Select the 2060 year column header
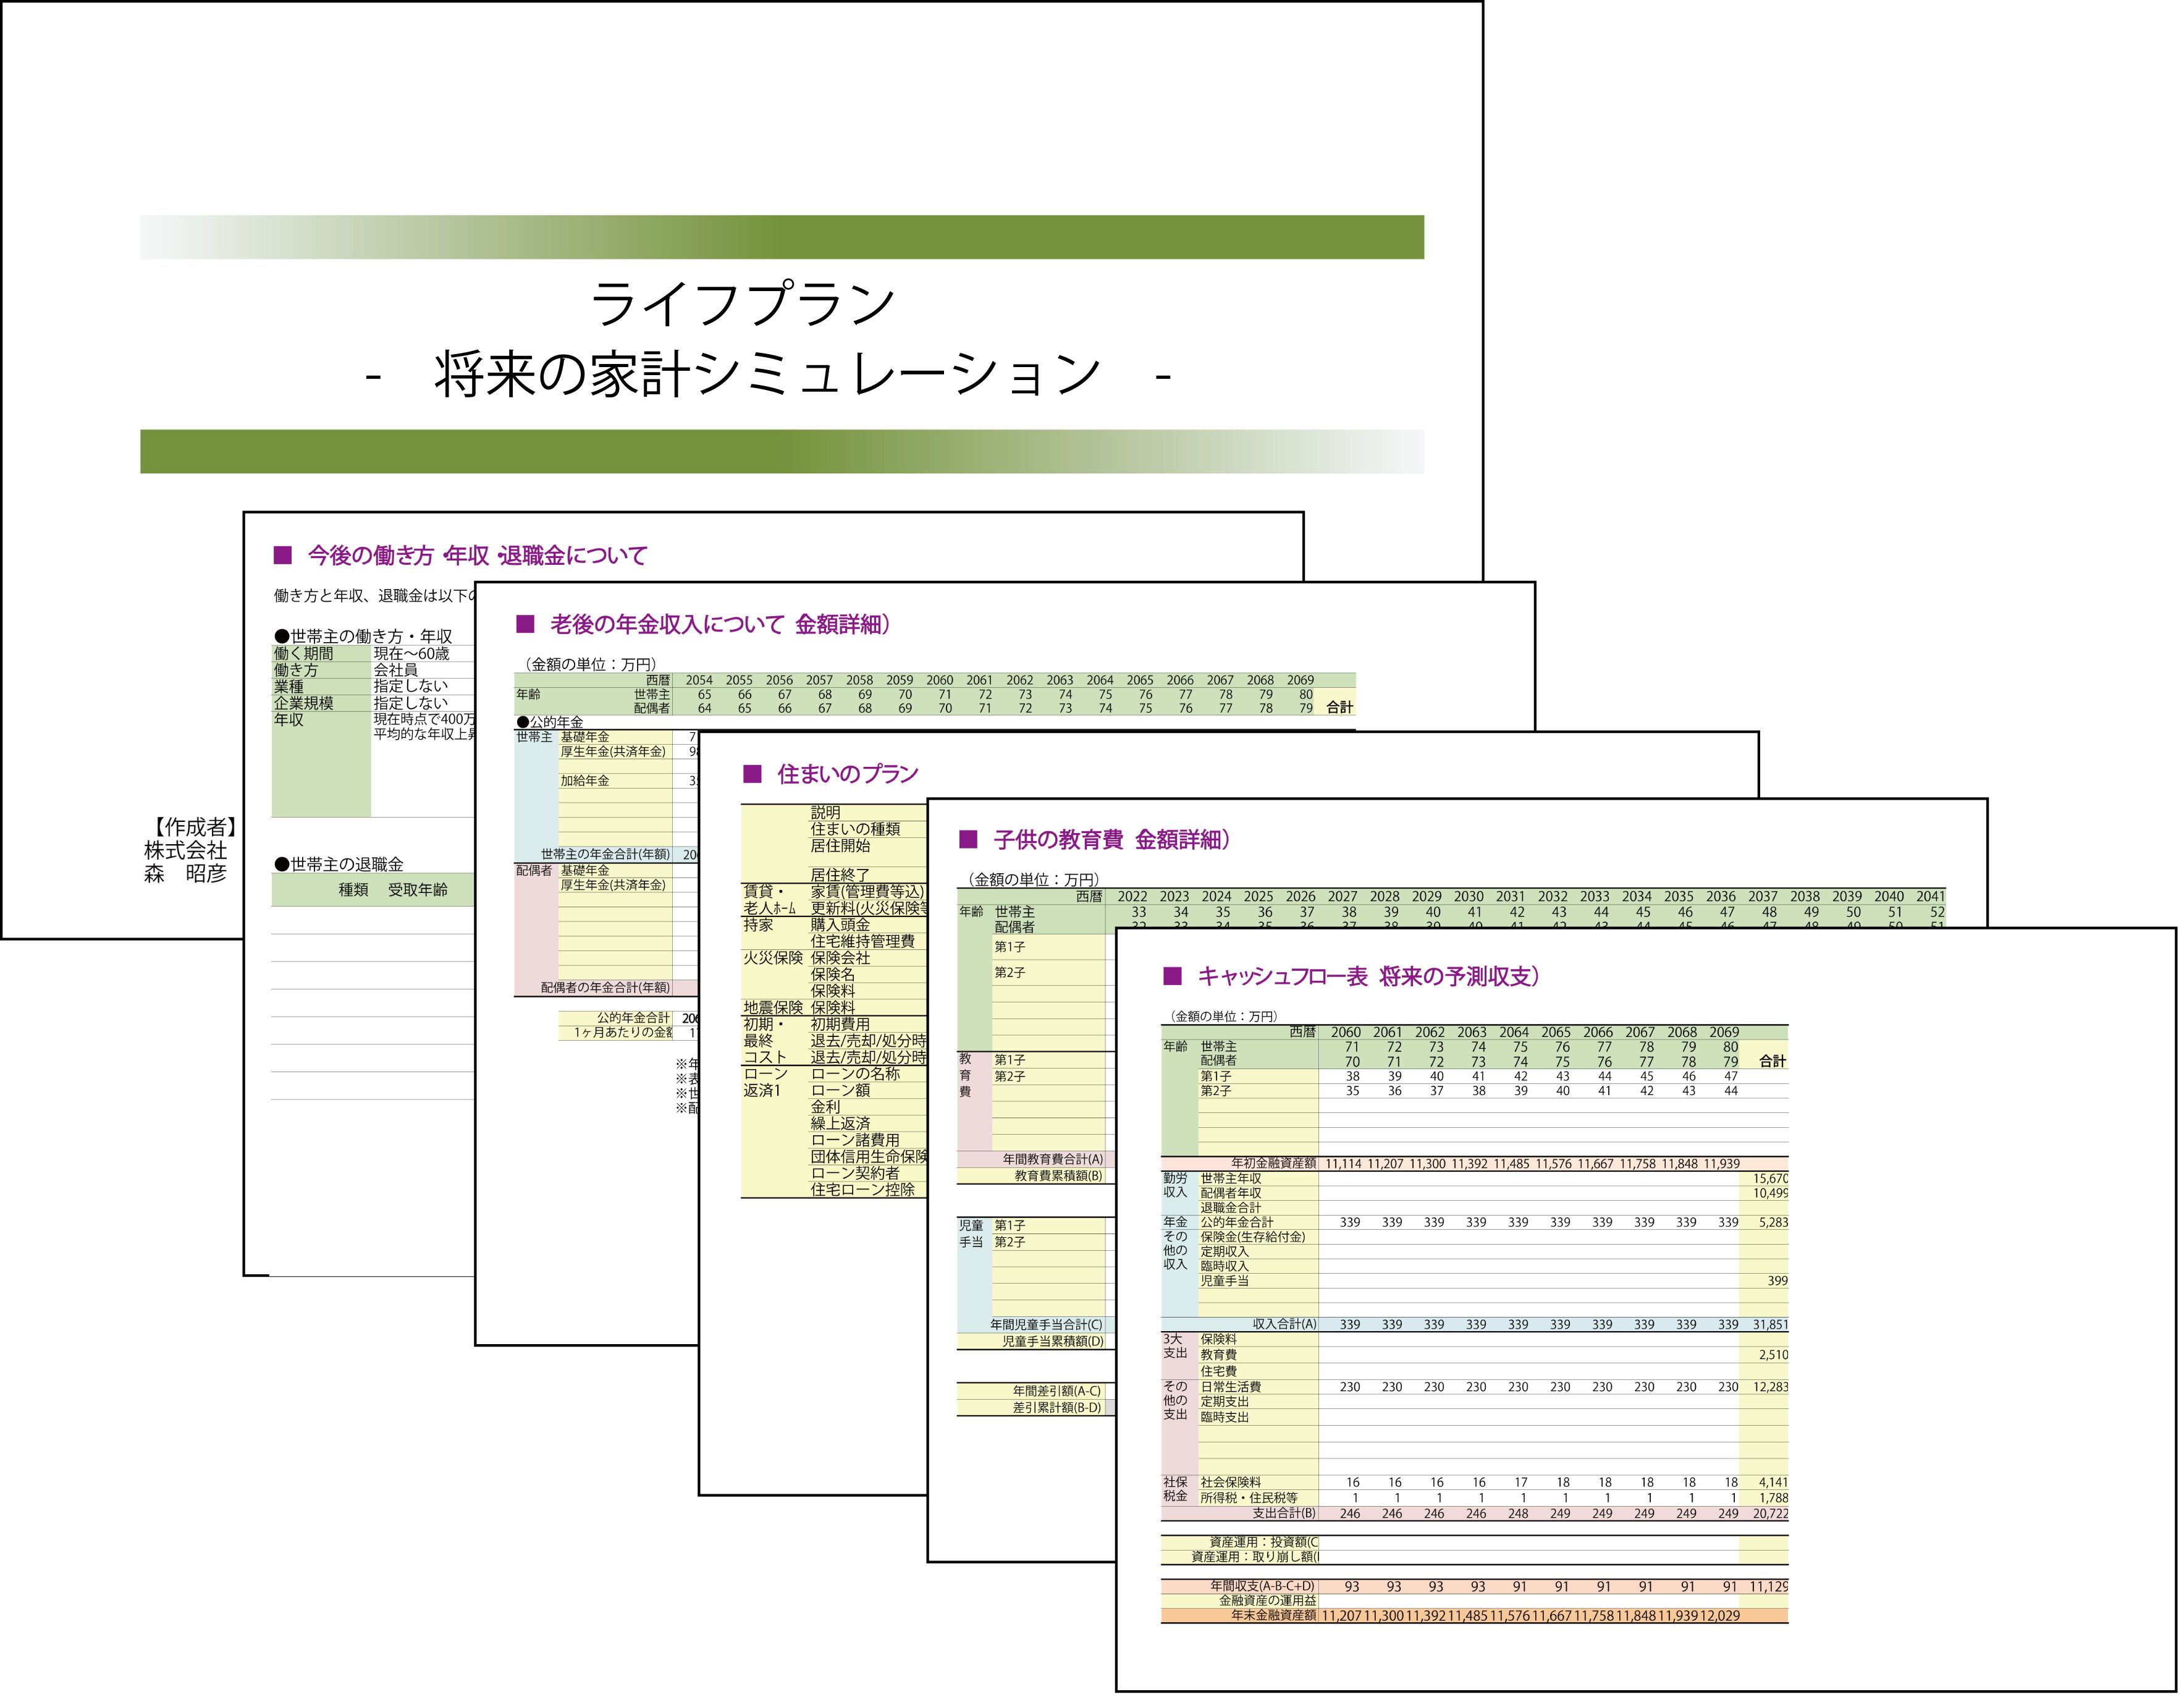The width and height of the screenshot is (2184, 1697). [x=1345, y=1032]
